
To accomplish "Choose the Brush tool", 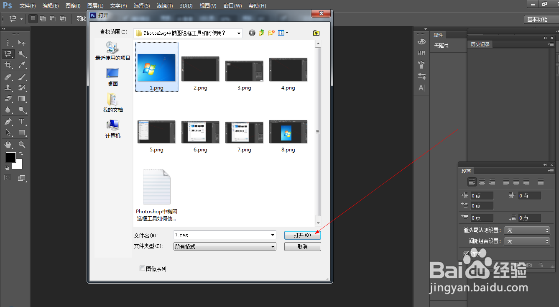I will pyautogui.click(x=22, y=77).
